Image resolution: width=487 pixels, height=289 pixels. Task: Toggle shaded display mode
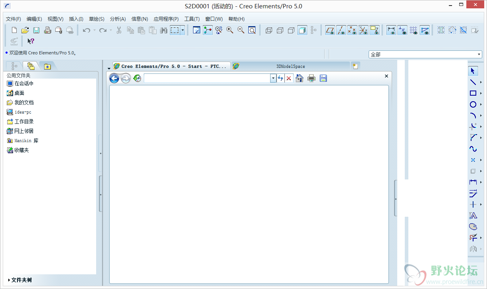302,30
